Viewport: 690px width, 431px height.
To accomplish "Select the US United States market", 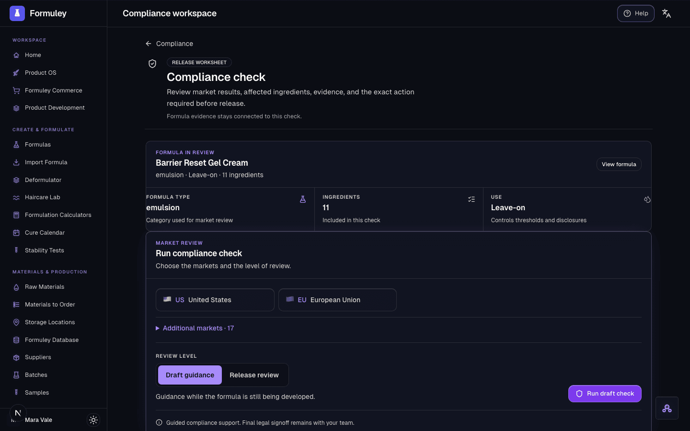I will [215, 300].
